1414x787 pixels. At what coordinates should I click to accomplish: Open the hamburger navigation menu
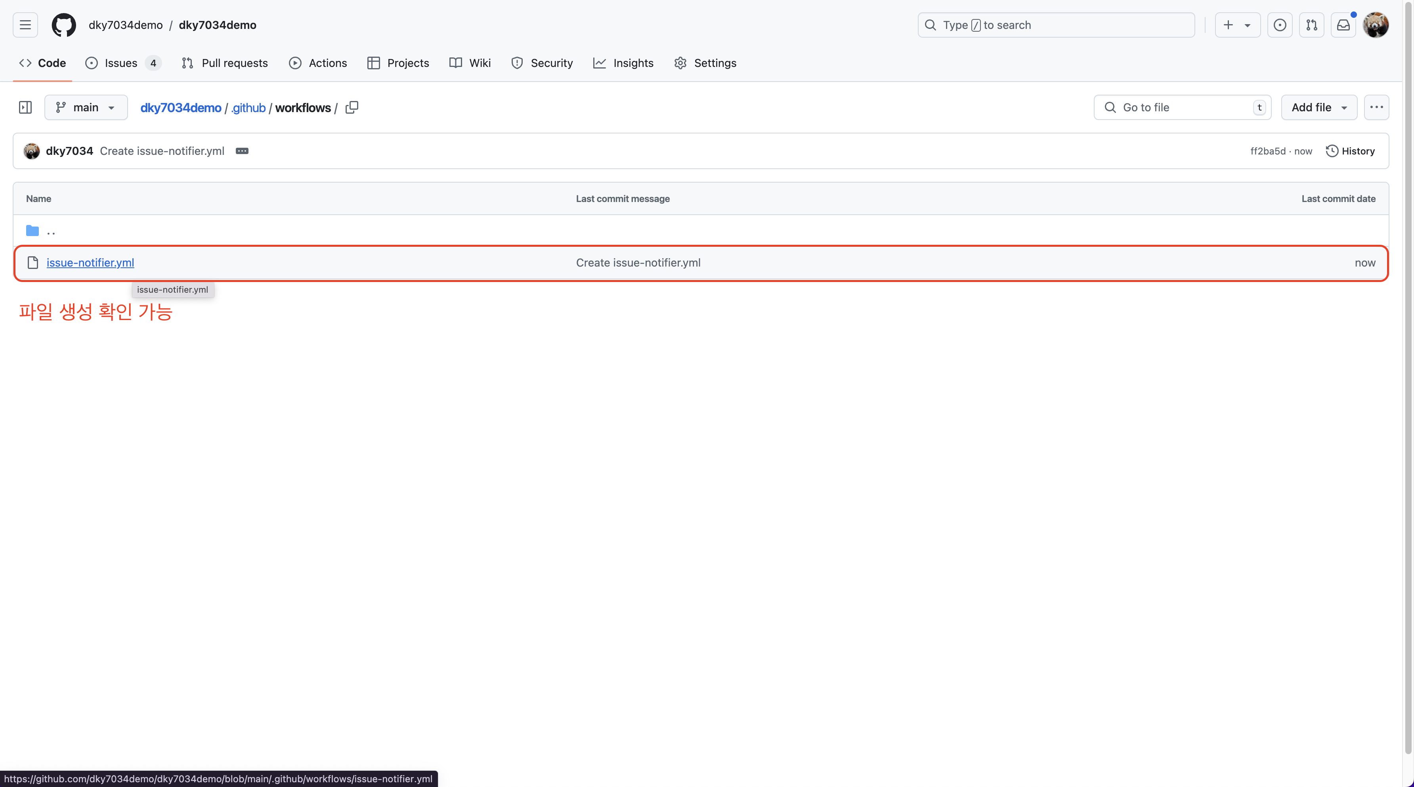click(x=25, y=25)
